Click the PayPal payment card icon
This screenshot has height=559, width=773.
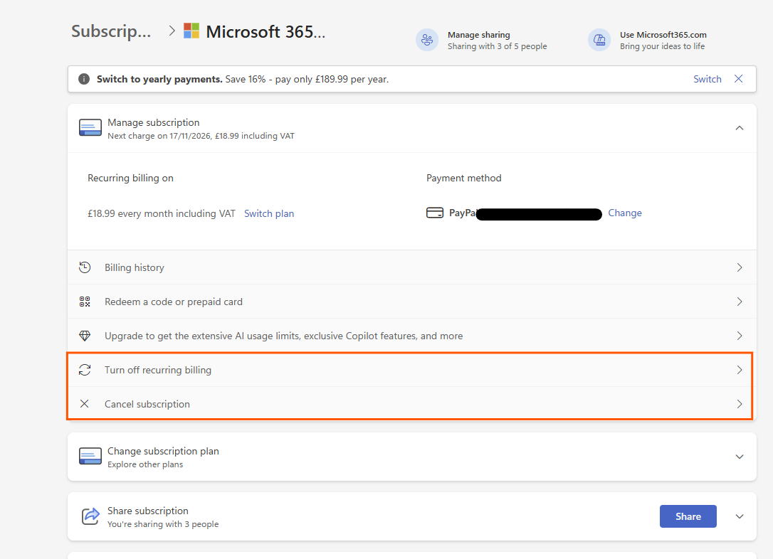point(435,213)
